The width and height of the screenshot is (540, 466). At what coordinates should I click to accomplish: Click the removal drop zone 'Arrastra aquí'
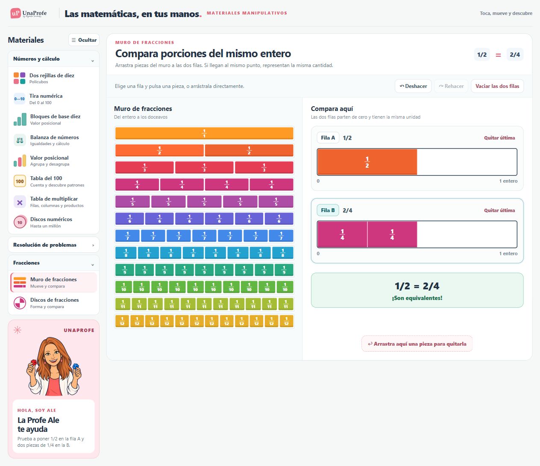pyautogui.click(x=417, y=344)
